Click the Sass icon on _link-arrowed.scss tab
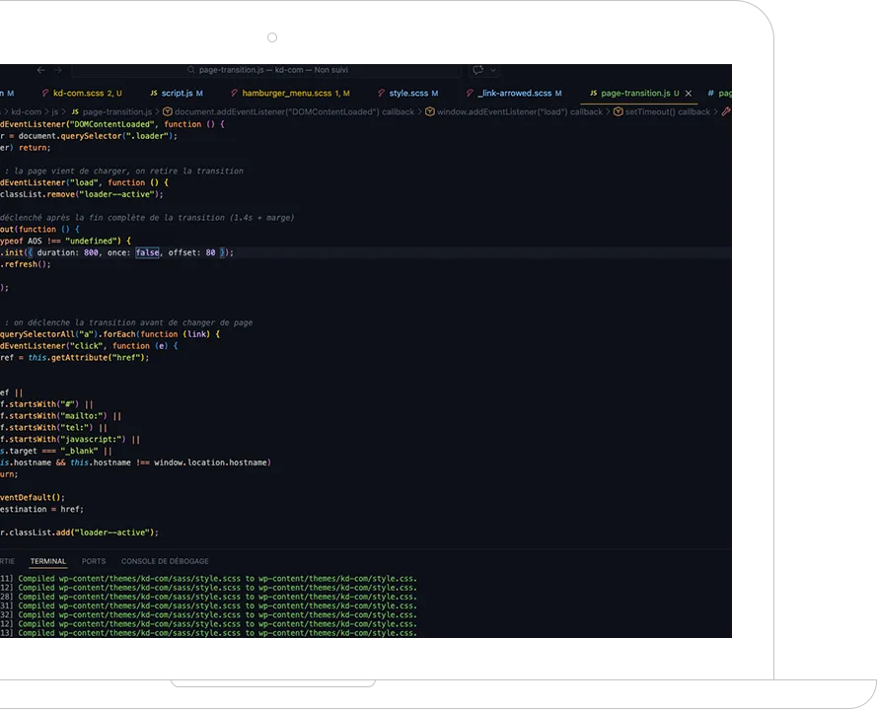 click(x=468, y=94)
